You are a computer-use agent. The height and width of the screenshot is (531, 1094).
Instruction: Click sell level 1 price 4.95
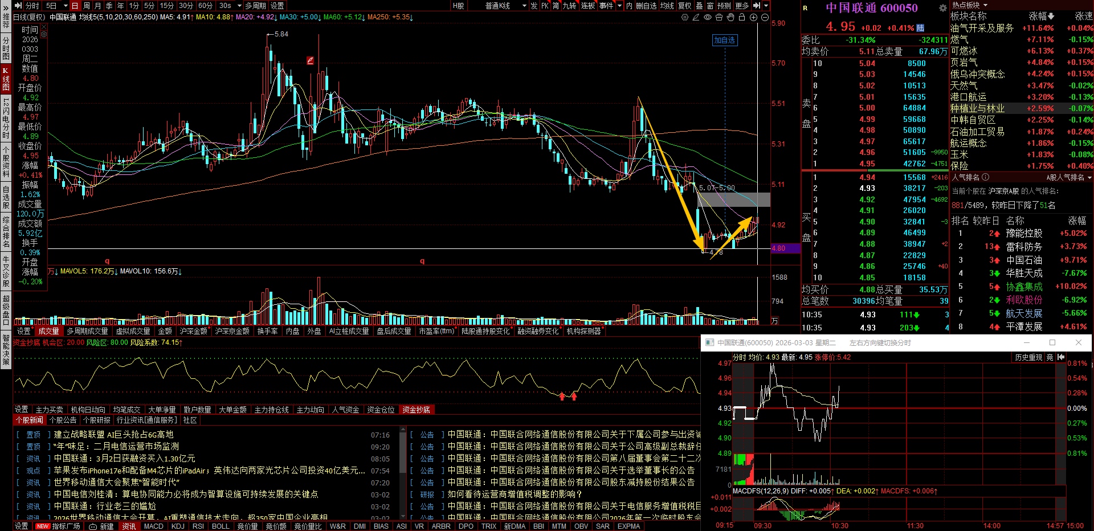point(867,164)
